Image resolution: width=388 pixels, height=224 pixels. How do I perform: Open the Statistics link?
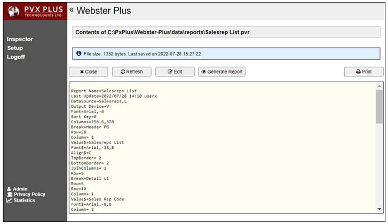(21, 200)
